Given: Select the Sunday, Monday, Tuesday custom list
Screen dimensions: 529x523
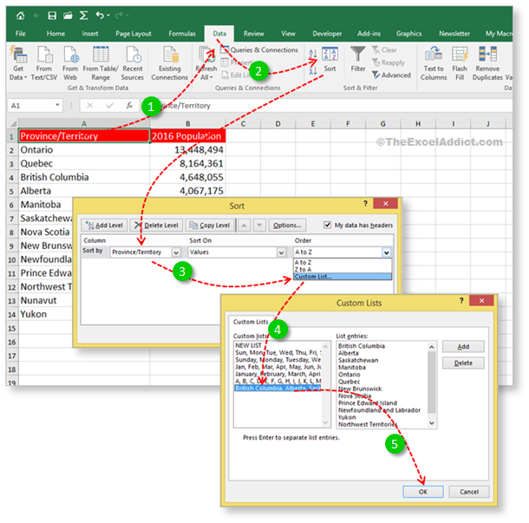Looking at the screenshot, I should click(x=278, y=360).
